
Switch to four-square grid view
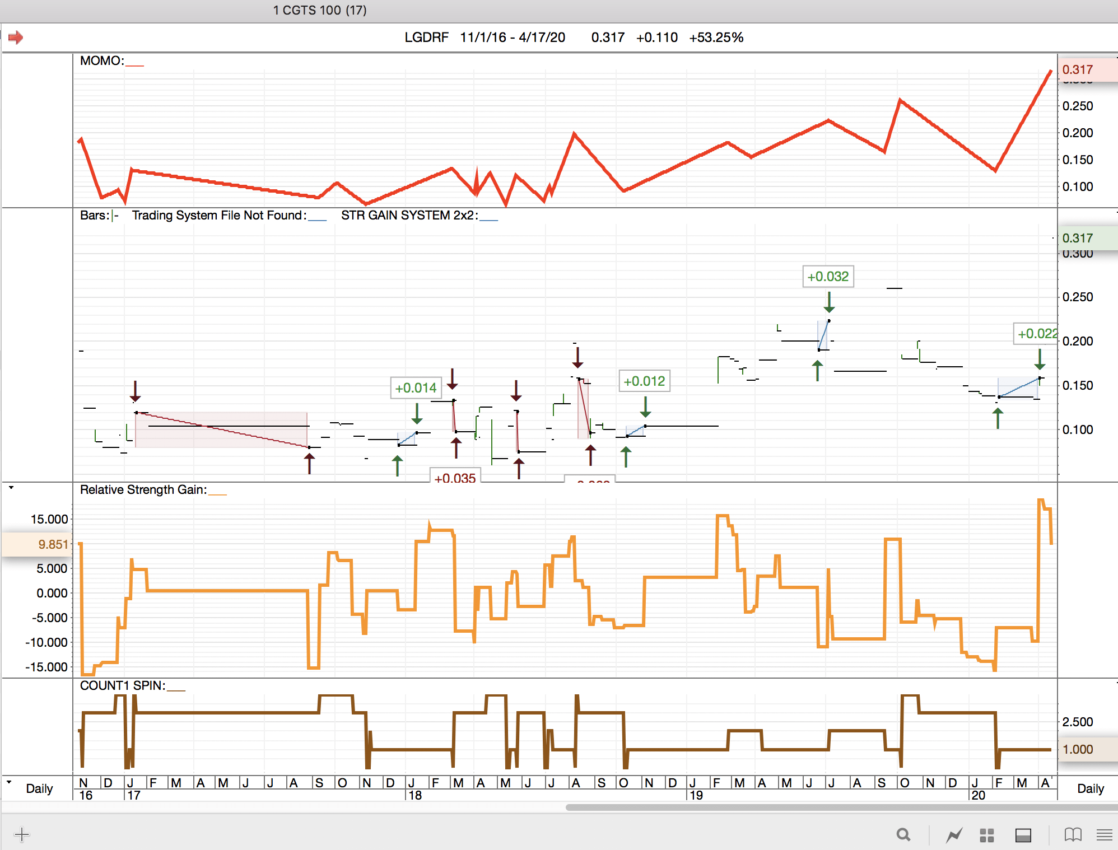coord(986,835)
